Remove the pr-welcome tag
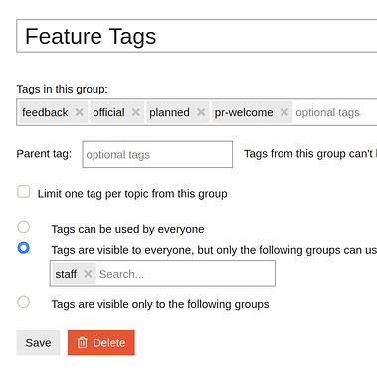The image size is (377, 373). (284, 112)
